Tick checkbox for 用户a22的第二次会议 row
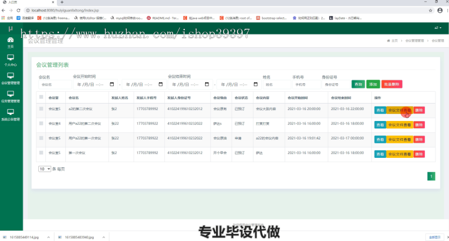449x241 pixels. click(x=41, y=123)
